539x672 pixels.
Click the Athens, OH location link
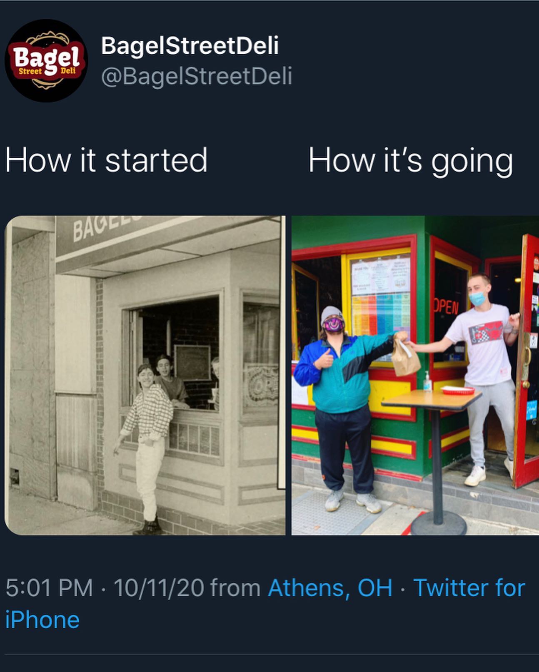[x=330, y=587]
